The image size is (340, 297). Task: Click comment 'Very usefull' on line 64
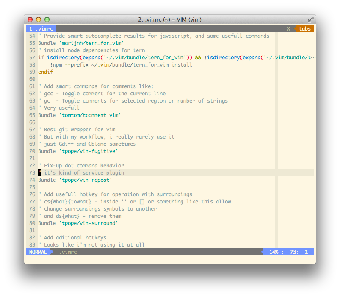point(62,108)
